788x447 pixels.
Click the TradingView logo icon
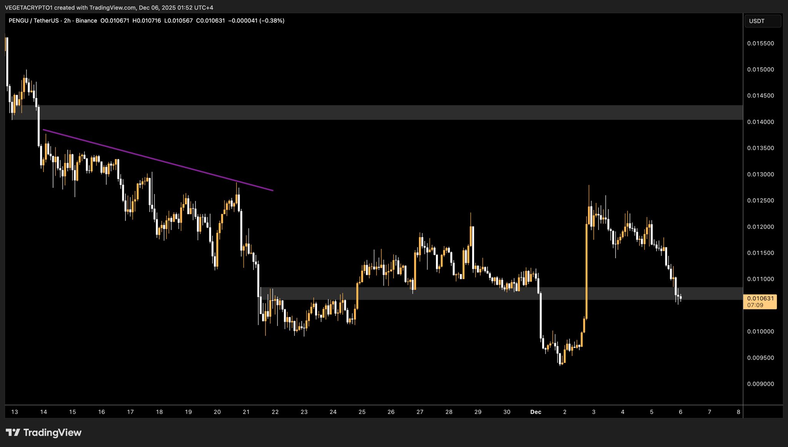pyautogui.click(x=13, y=432)
